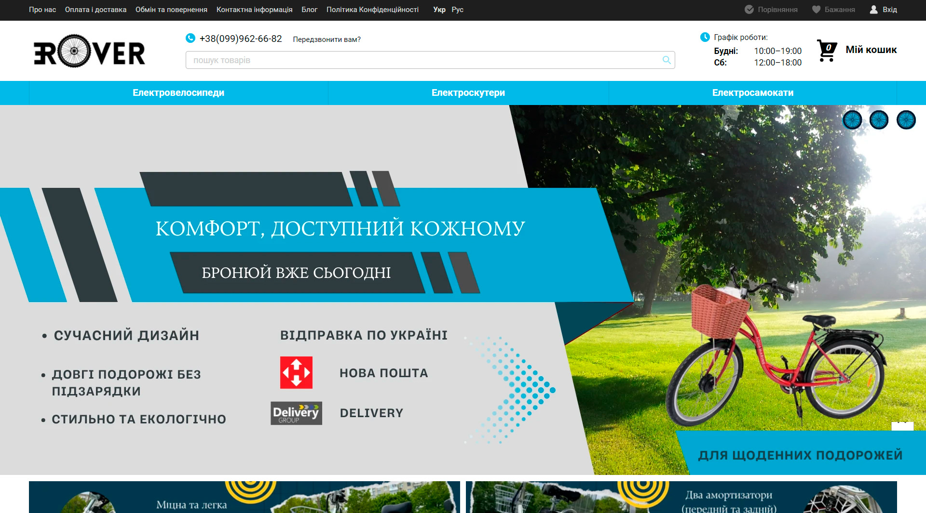This screenshot has width=926, height=513.
Task: Switch language to Укр
Action: click(x=439, y=10)
